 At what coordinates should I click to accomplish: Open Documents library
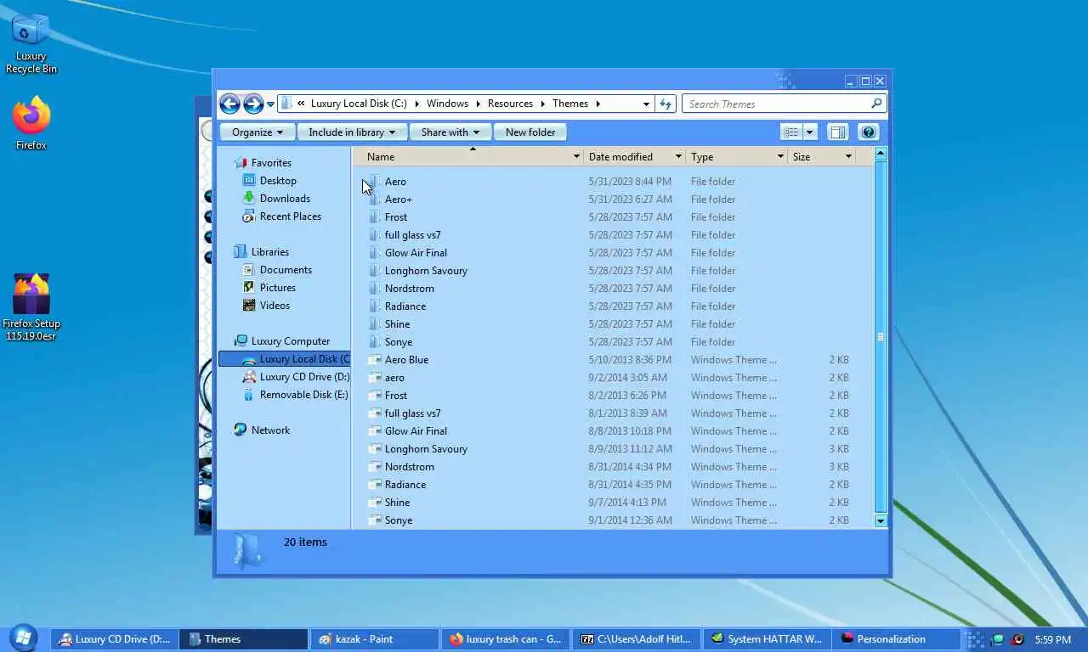[x=286, y=270]
